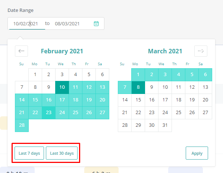The width and height of the screenshot is (223, 173).
Task: Choose March 1 in the calendar
Action: (x=138, y=75)
